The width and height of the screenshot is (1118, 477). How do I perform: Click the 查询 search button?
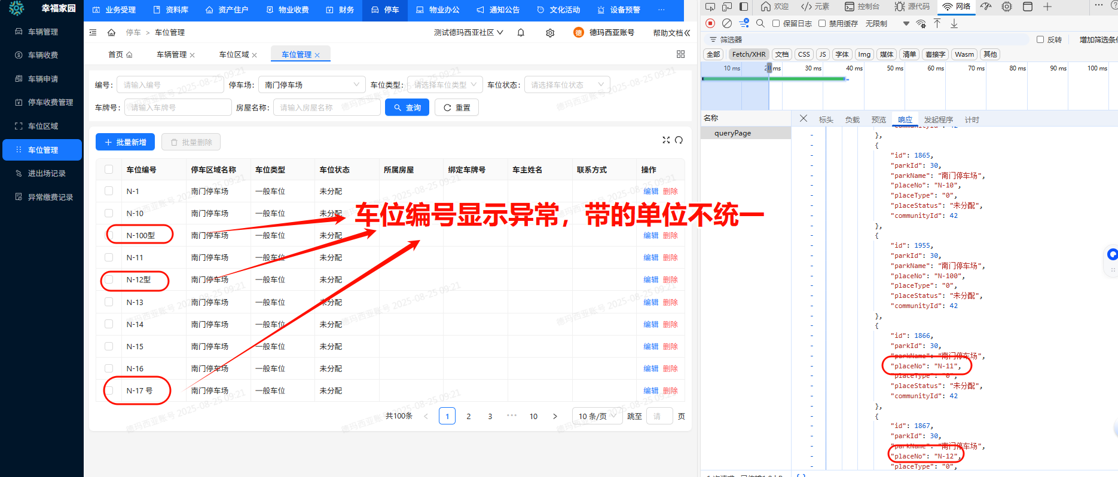pyautogui.click(x=407, y=107)
